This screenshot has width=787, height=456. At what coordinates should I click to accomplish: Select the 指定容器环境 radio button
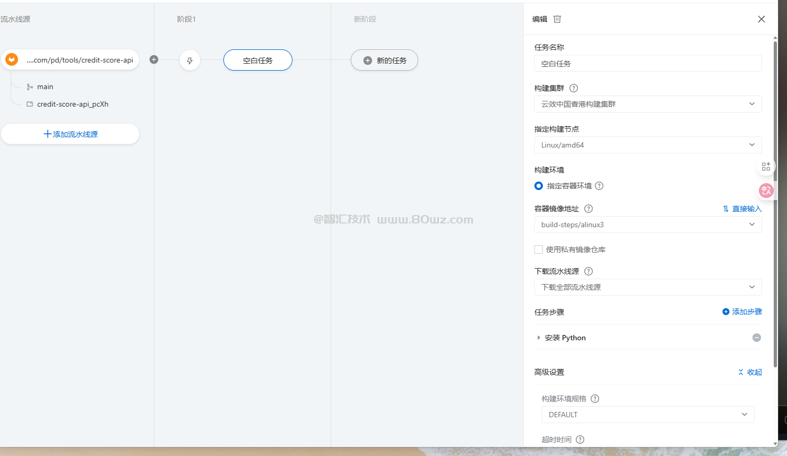539,186
